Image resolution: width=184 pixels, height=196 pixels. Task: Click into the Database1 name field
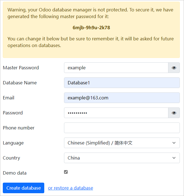122,83
